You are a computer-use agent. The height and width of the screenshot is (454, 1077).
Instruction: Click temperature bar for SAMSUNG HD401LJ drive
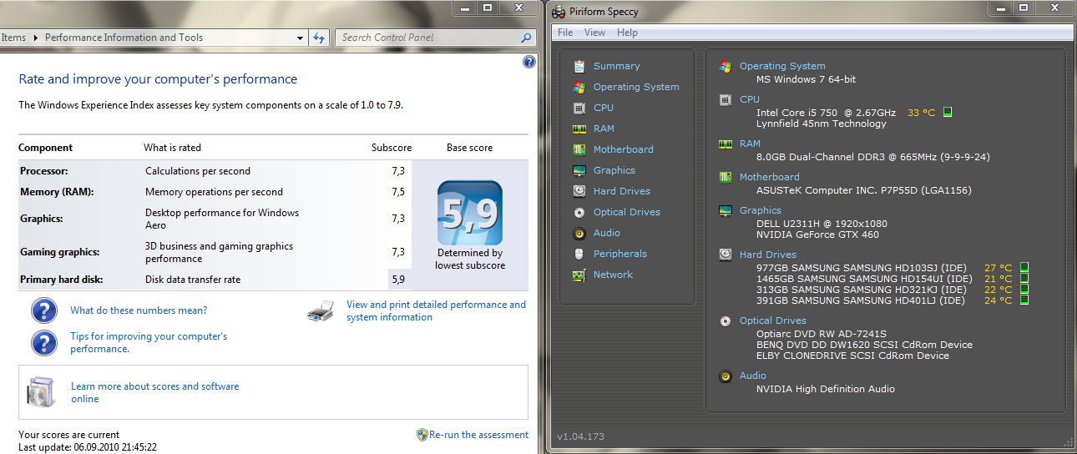click(1024, 300)
